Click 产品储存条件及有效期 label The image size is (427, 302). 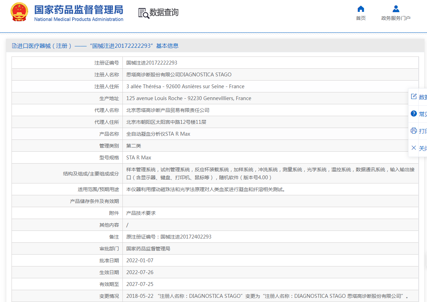(x=95, y=201)
